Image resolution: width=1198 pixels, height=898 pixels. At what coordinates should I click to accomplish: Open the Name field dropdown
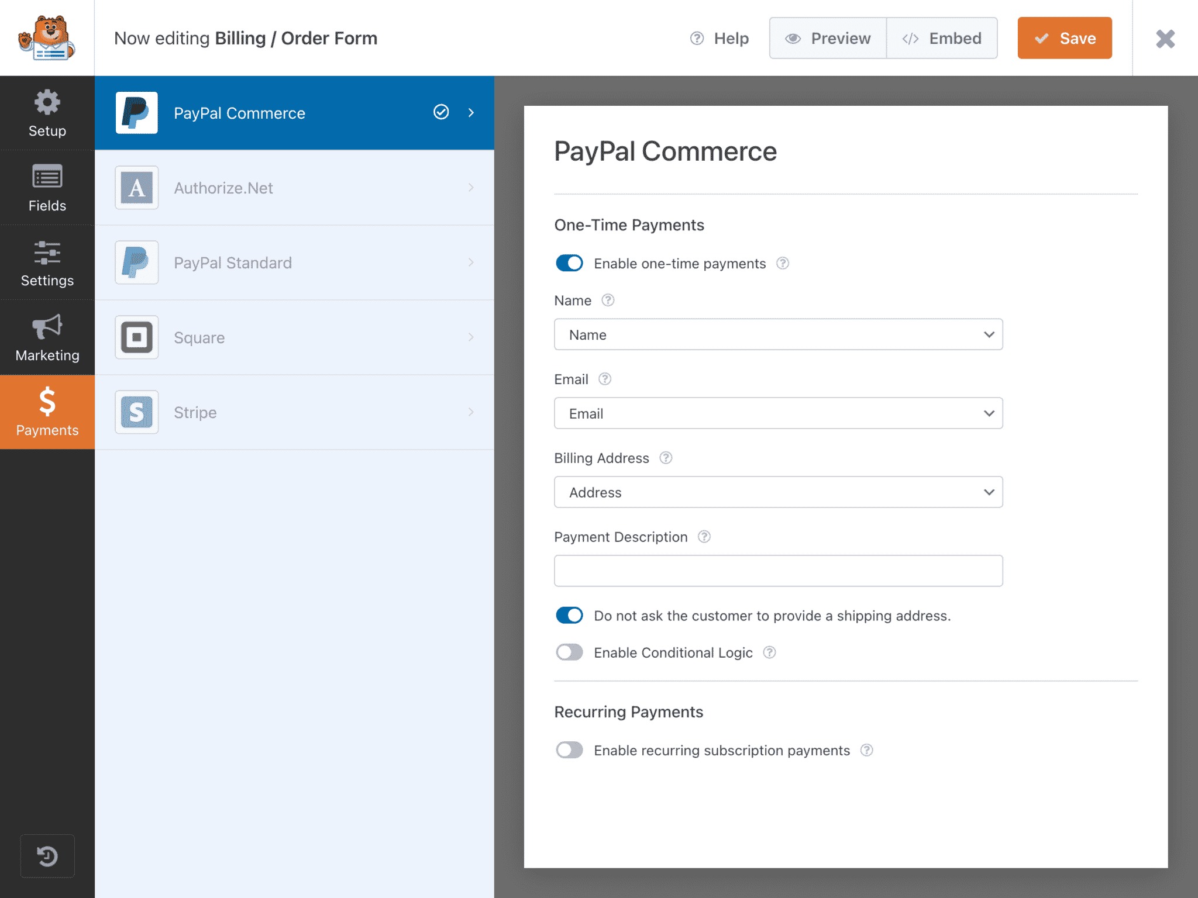click(x=778, y=334)
